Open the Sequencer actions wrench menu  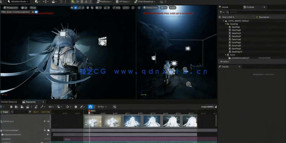pos(43,107)
